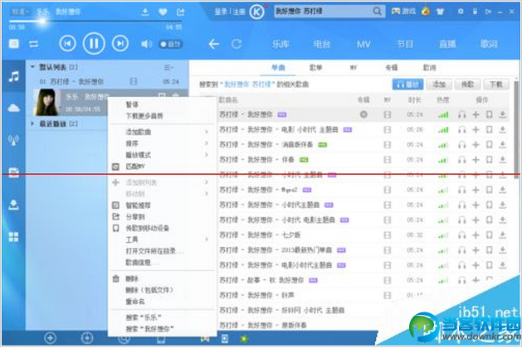Screen dimensions: 522x348
Task: Skip to the previous track
Action: point(67,44)
